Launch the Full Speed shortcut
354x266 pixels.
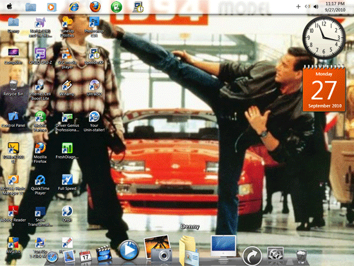pyautogui.click(x=68, y=182)
